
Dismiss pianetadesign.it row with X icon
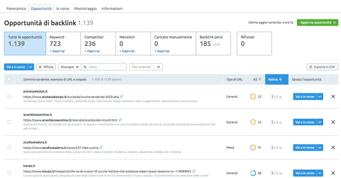coord(333,96)
